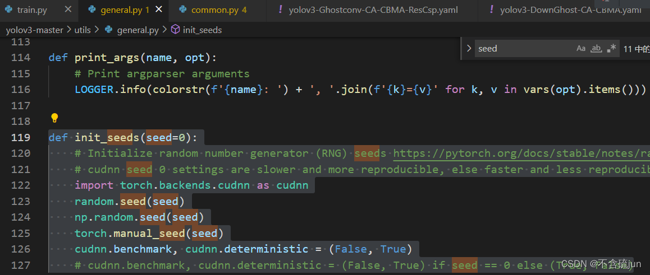The image size is (650, 275).
Task: Click the print_args function name
Action: [x=107, y=58]
